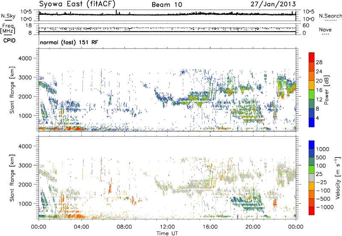
Task: Click '4000' on power panel range axis
Action: 25,58
